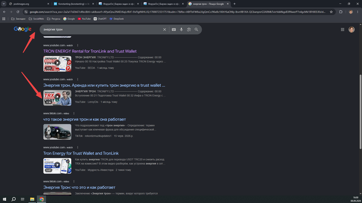Open the Apps shortcut in bookmarks bar
362x203 pixels.
coord(4,19)
